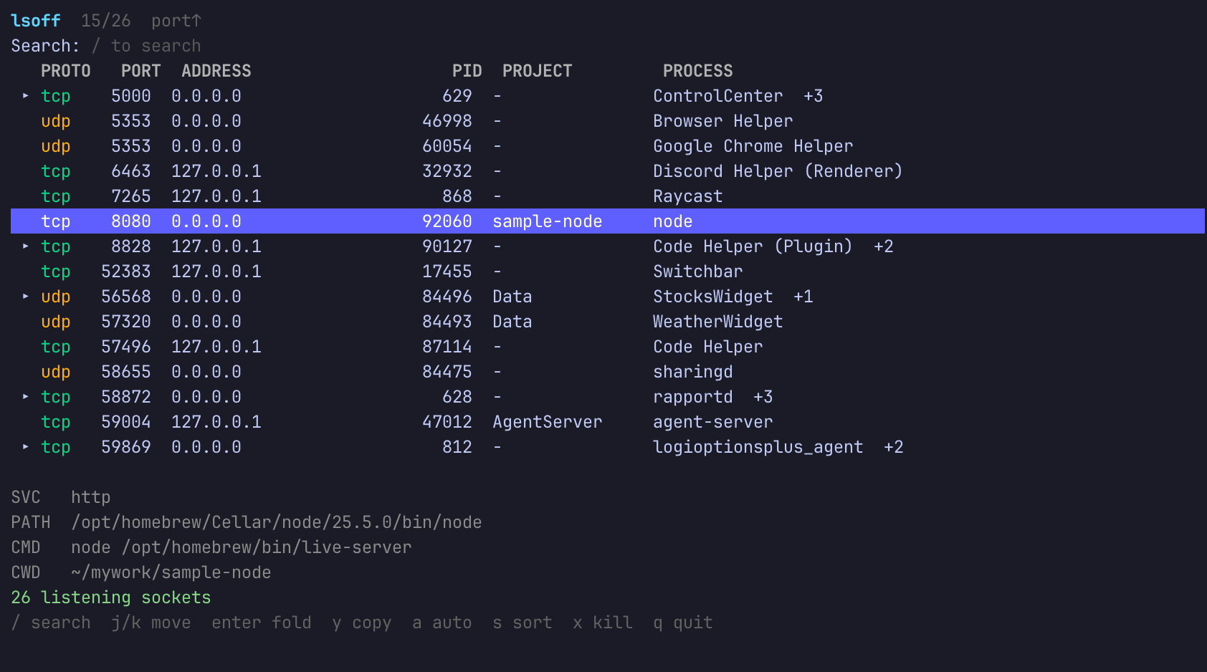Click the 's sort' shortcut hint

(x=523, y=623)
